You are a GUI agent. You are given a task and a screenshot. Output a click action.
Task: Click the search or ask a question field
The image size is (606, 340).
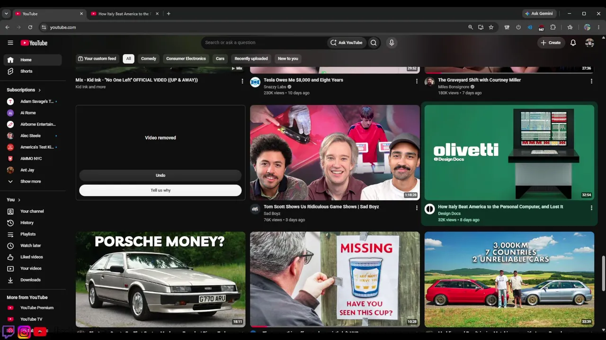[x=264, y=42]
